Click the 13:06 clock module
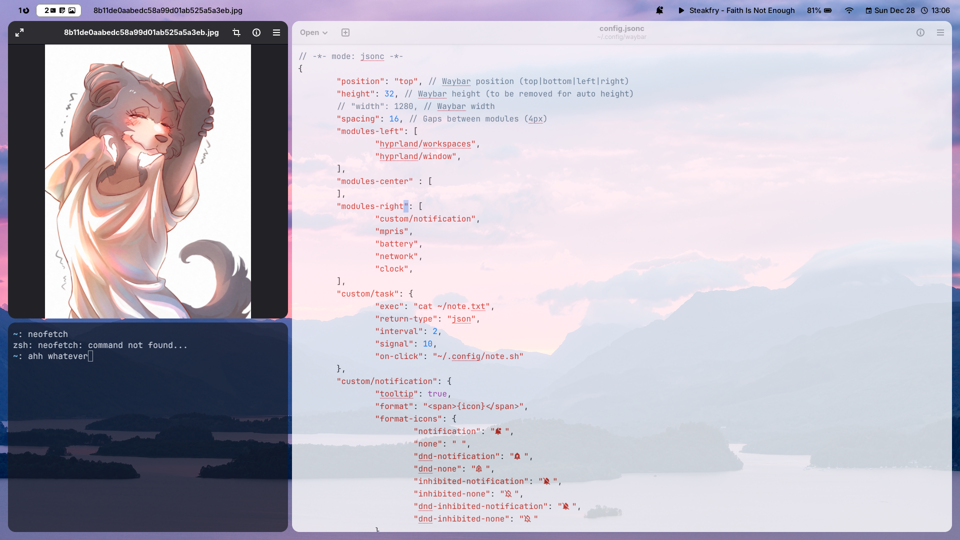This screenshot has height=540, width=960. (x=935, y=10)
